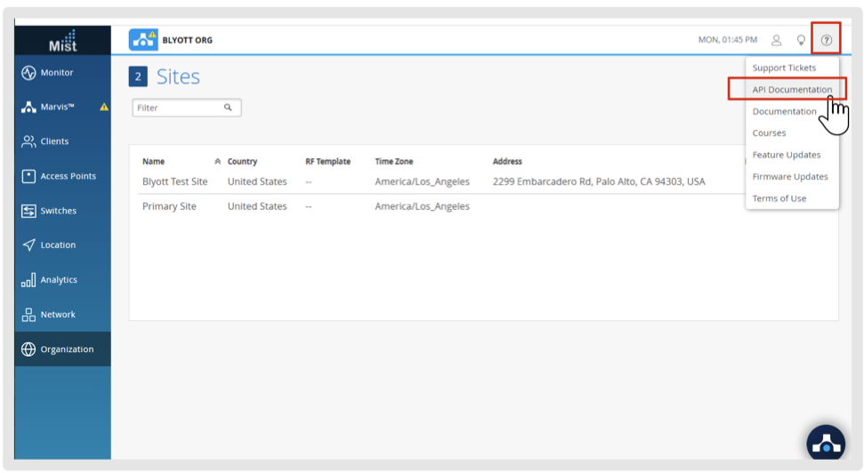Open the Blyott Test Site row
Screen dimensions: 864x473
tap(174, 181)
